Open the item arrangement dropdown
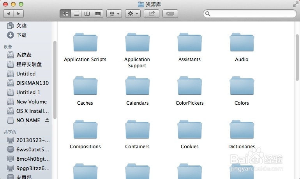The height and width of the screenshot is (179, 300). (x=114, y=14)
